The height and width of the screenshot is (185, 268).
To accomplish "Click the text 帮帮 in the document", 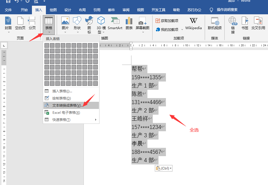I will tap(137, 69).
